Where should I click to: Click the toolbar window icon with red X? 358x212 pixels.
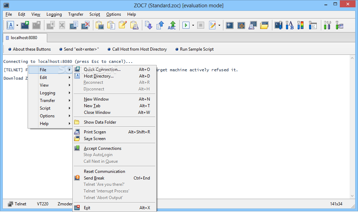click(85, 25)
